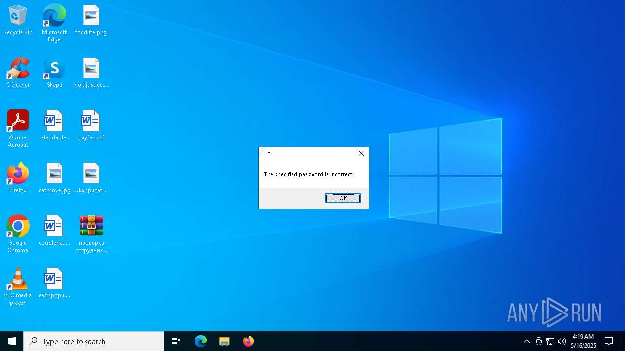
Task: Select the foodlife.png file icon
Action: click(91, 20)
